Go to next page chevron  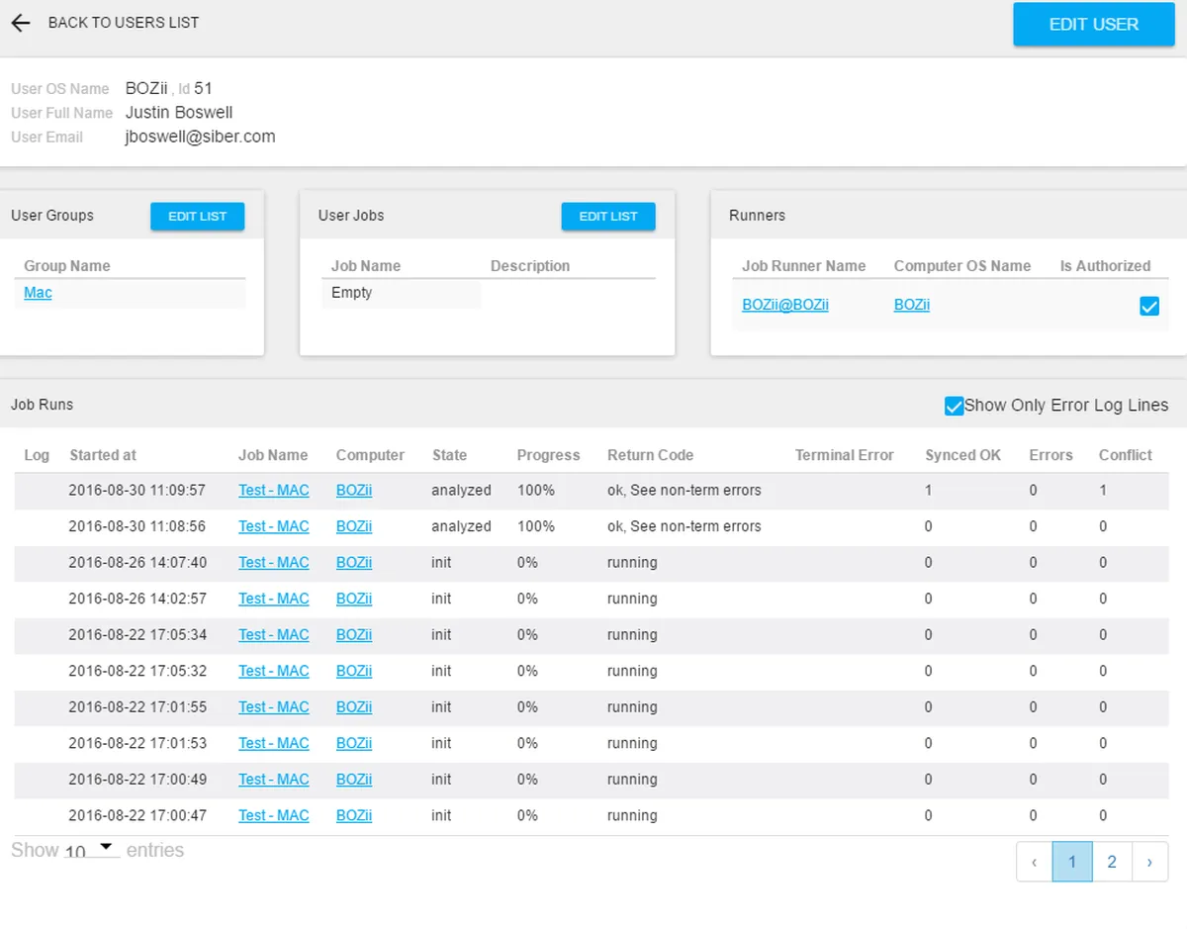point(1149,862)
